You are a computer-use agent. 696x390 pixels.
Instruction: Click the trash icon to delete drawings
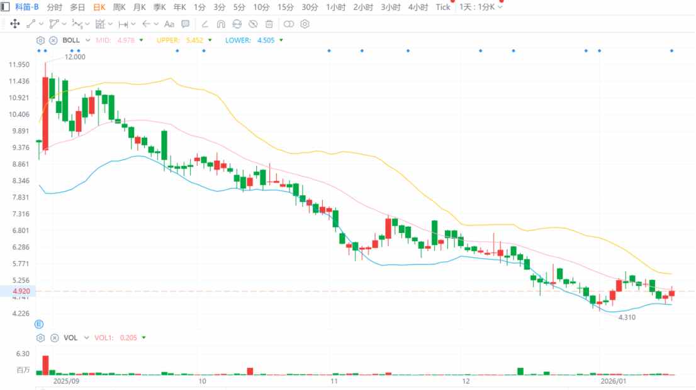(x=269, y=24)
